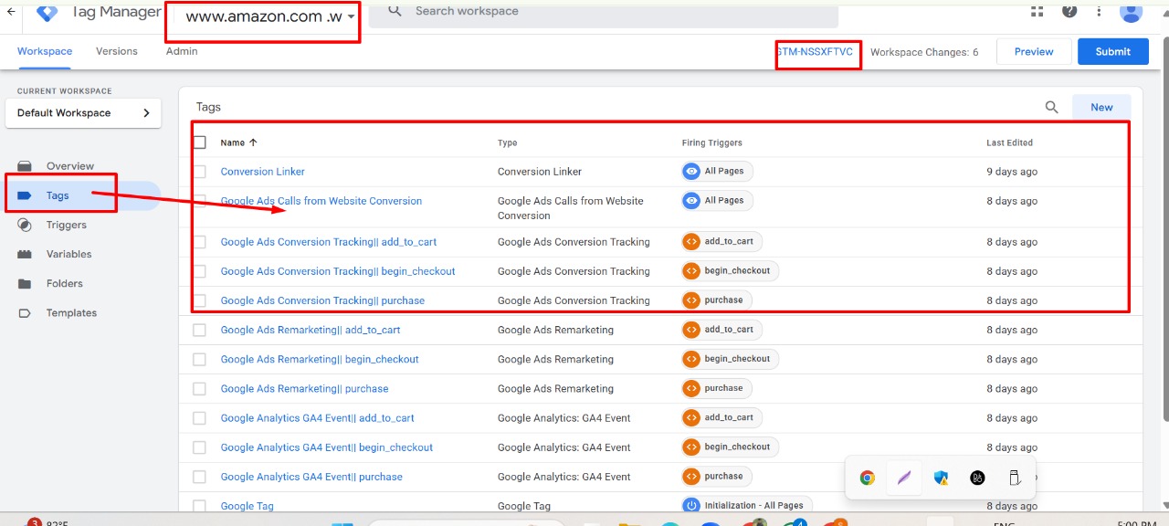The height and width of the screenshot is (526, 1169).
Task: Click the round black icon in tray popup
Action: (977, 478)
